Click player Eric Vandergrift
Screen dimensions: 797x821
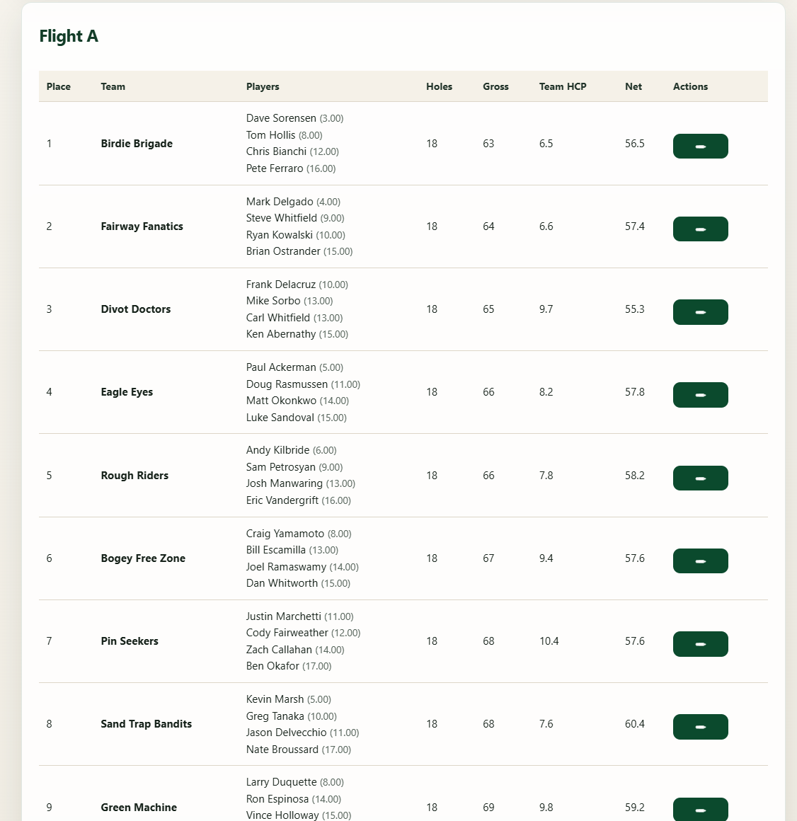pyautogui.click(x=282, y=500)
